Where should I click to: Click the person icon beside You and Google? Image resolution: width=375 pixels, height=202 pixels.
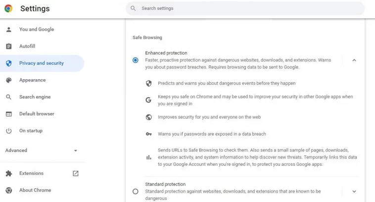pyautogui.click(x=8, y=29)
